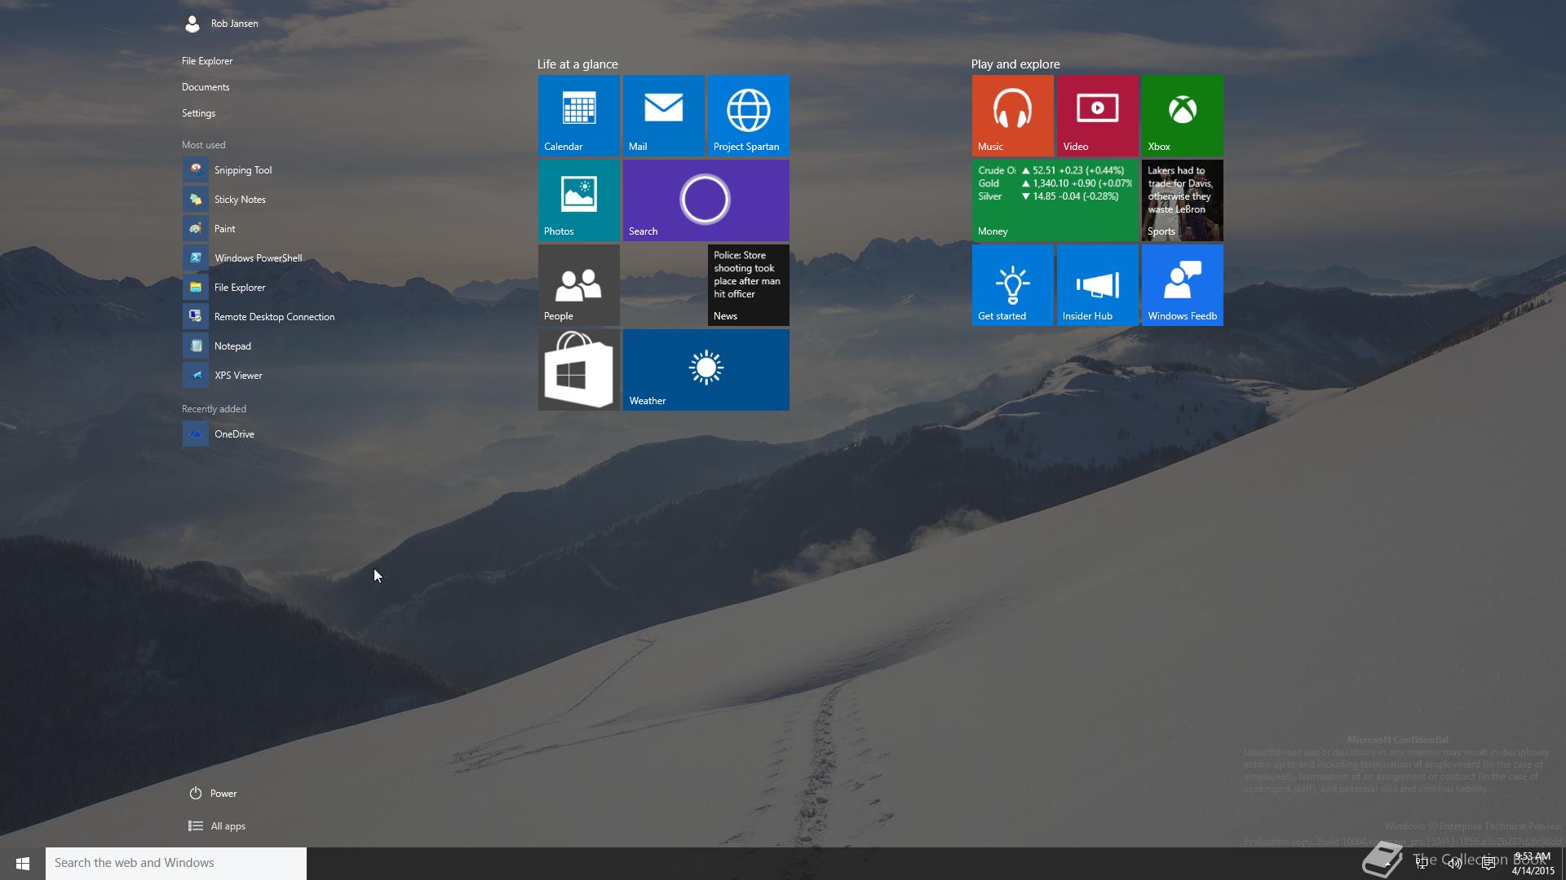Open the Calendar tile
This screenshot has width=1566, height=880.
(578, 116)
